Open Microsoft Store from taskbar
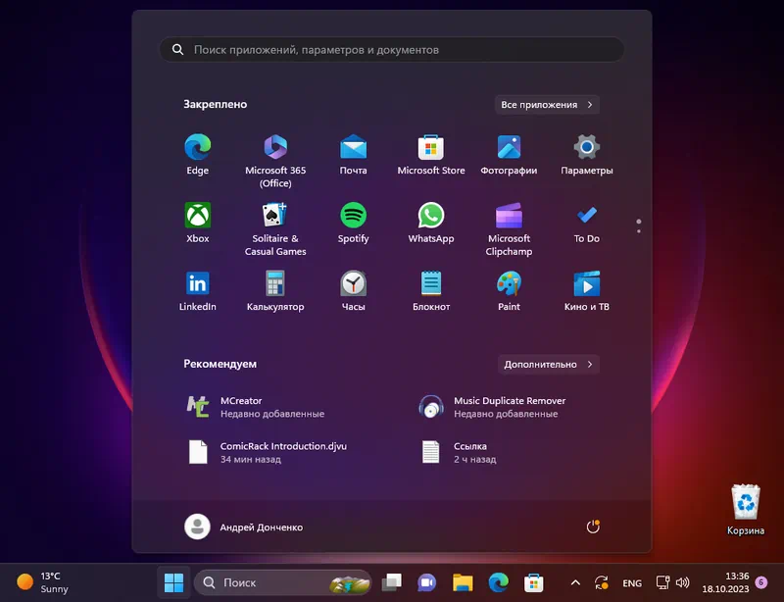This screenshot has height=602, width=784. pyautogui.click(x=533, y=582)
